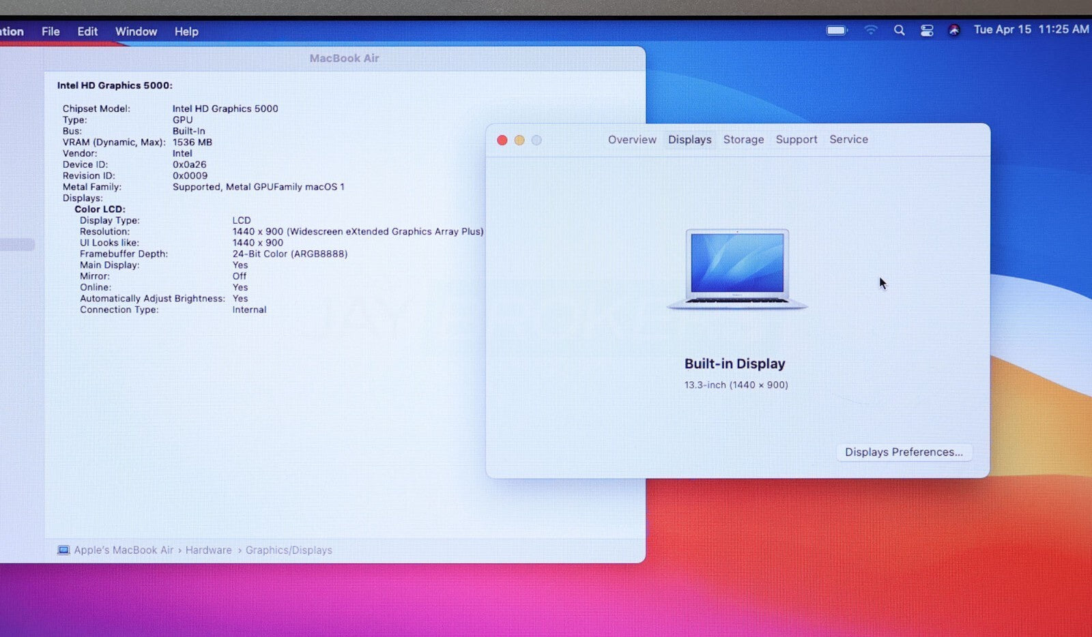Open the Wi-Fi menu bar icon

point(871,30)
